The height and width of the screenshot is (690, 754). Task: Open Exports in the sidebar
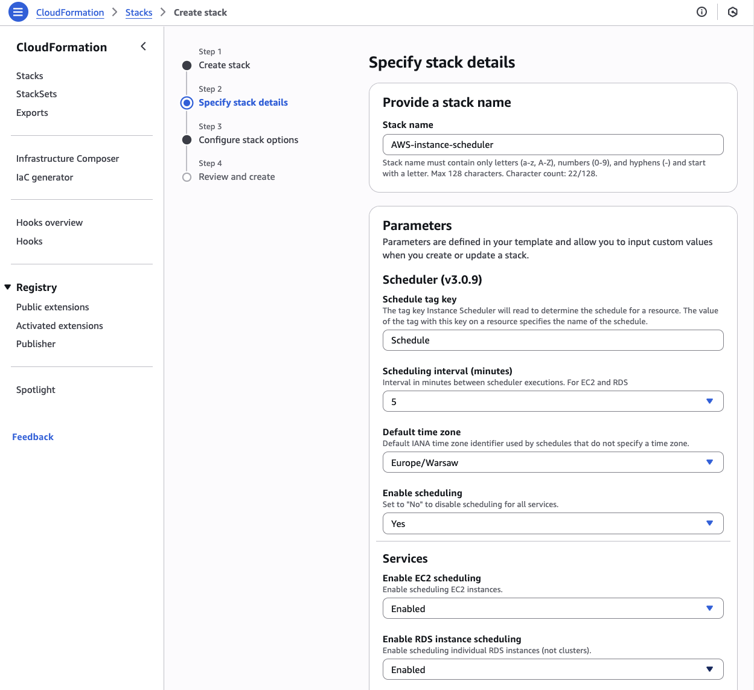click(32, 113)
